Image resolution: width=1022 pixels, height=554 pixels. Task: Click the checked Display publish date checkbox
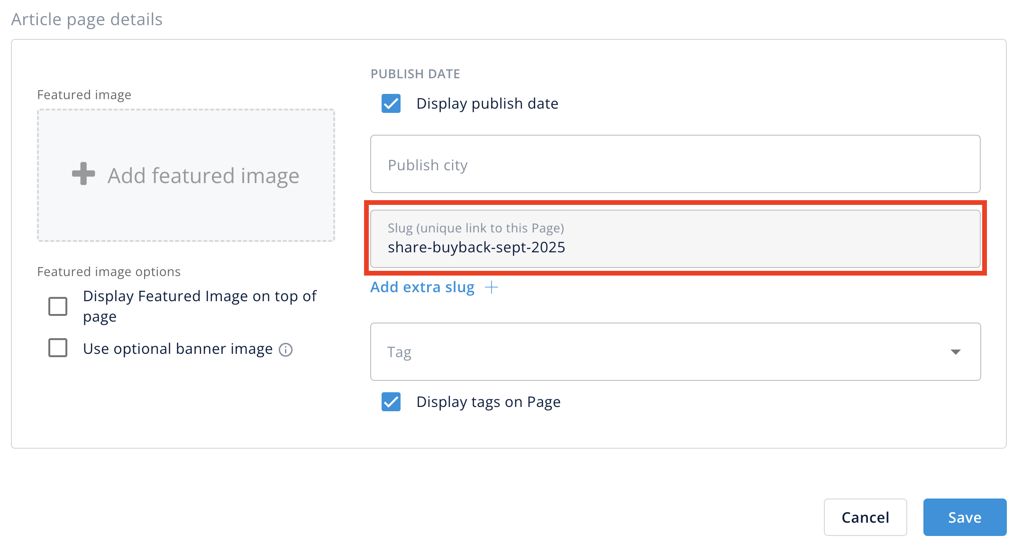(390, 103)
